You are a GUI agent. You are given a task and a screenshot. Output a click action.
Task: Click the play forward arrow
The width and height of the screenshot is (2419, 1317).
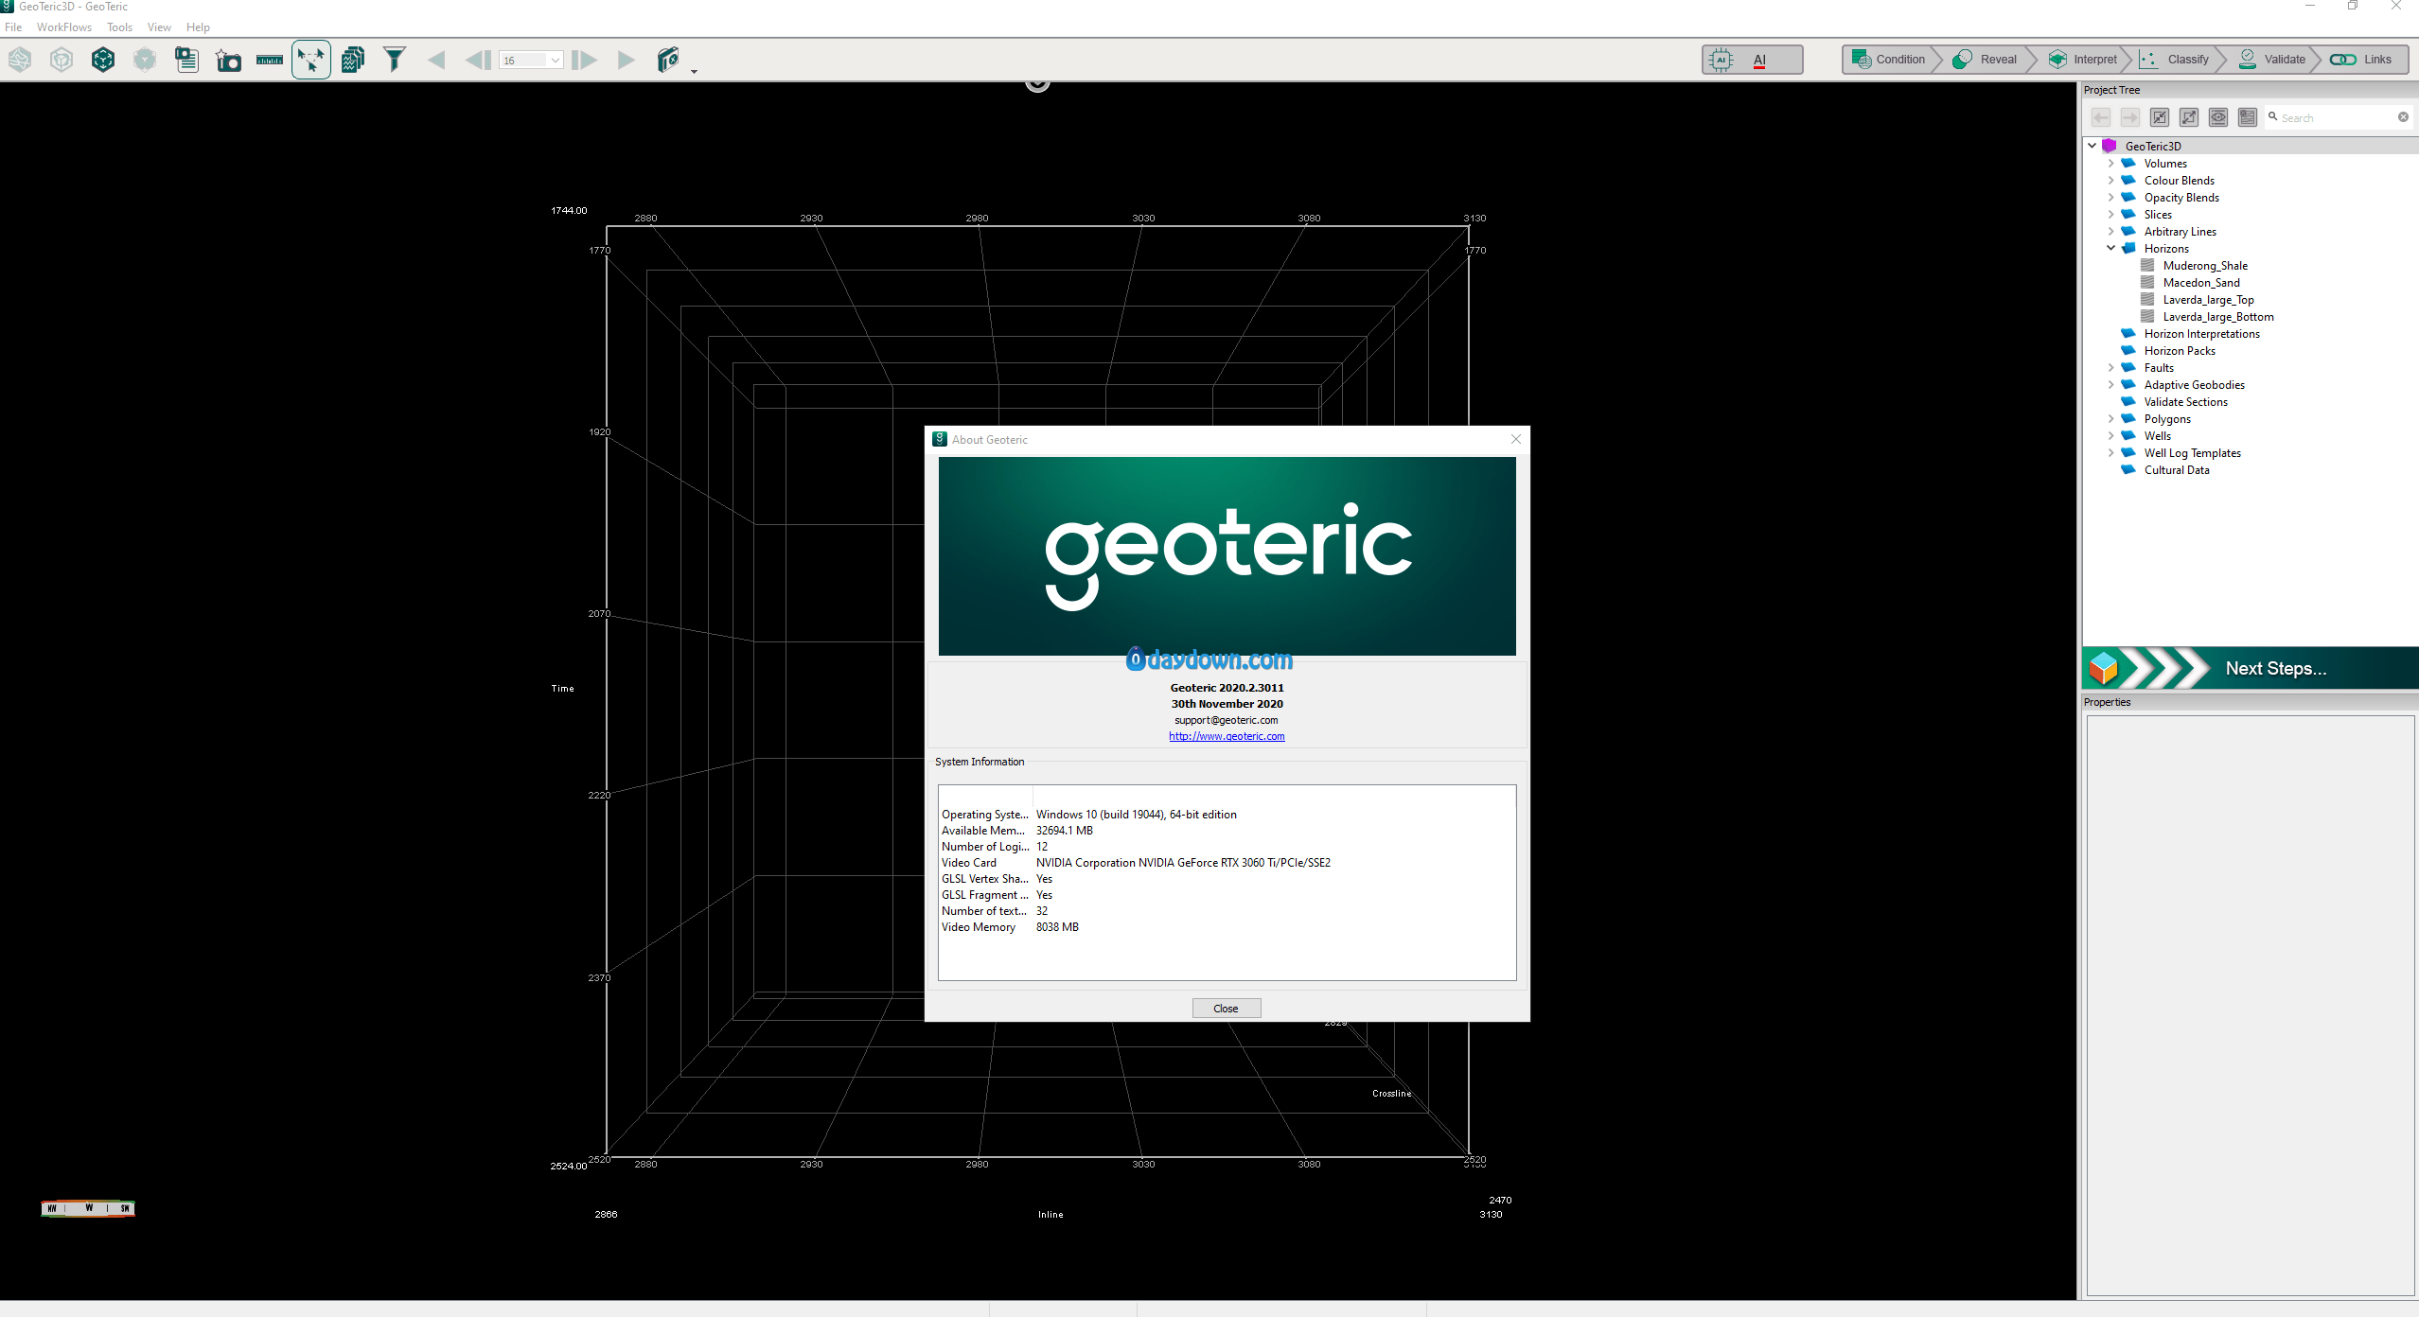626,61
